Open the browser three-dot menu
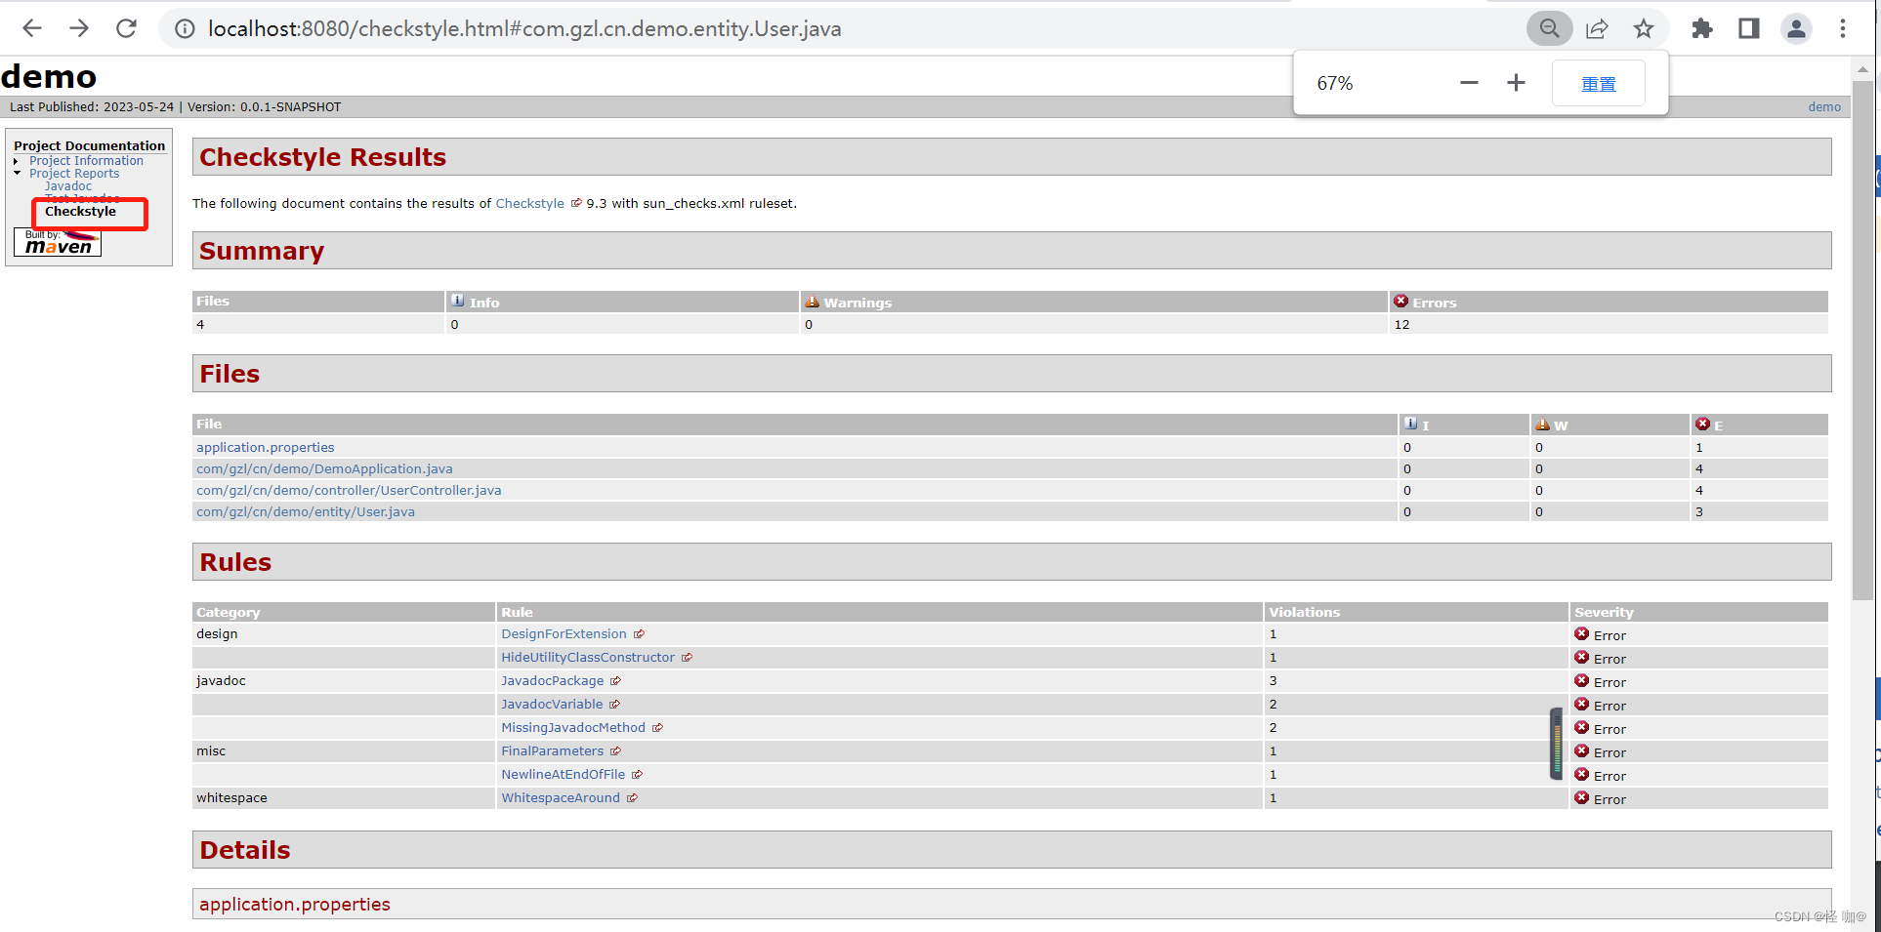Viewport: 1881px width, 932px height. tap(1843, 28)
